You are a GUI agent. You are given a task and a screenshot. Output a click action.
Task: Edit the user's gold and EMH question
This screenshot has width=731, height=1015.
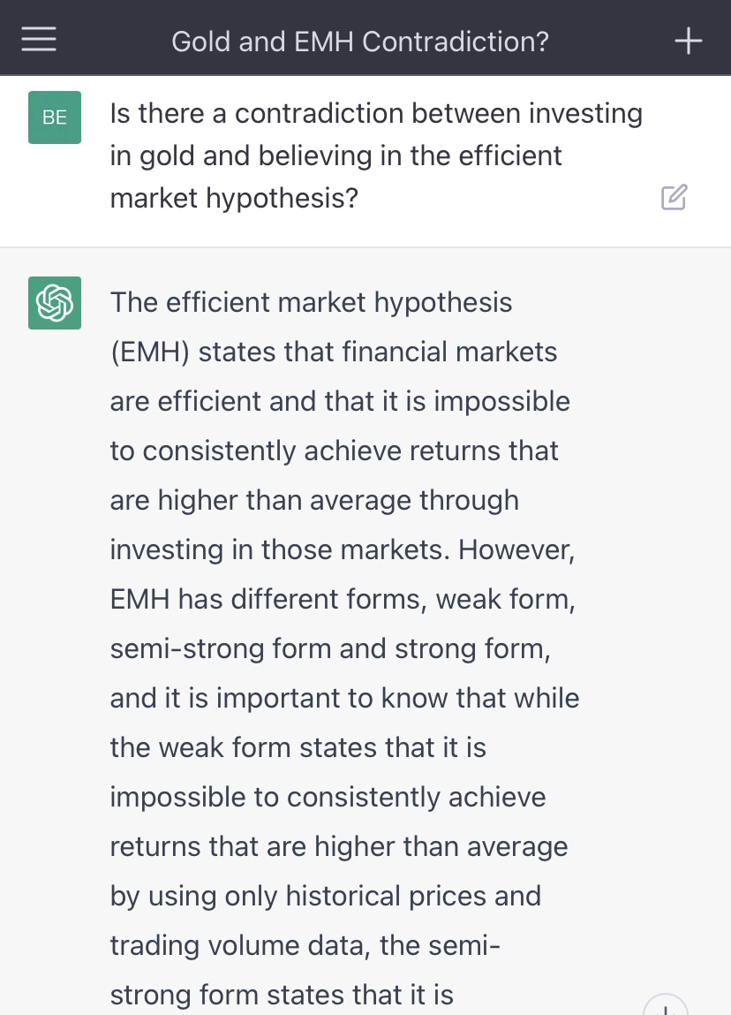[674, 197]
